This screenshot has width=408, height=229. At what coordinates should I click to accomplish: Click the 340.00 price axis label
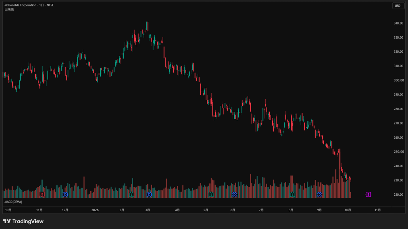(x=398, y=23)
